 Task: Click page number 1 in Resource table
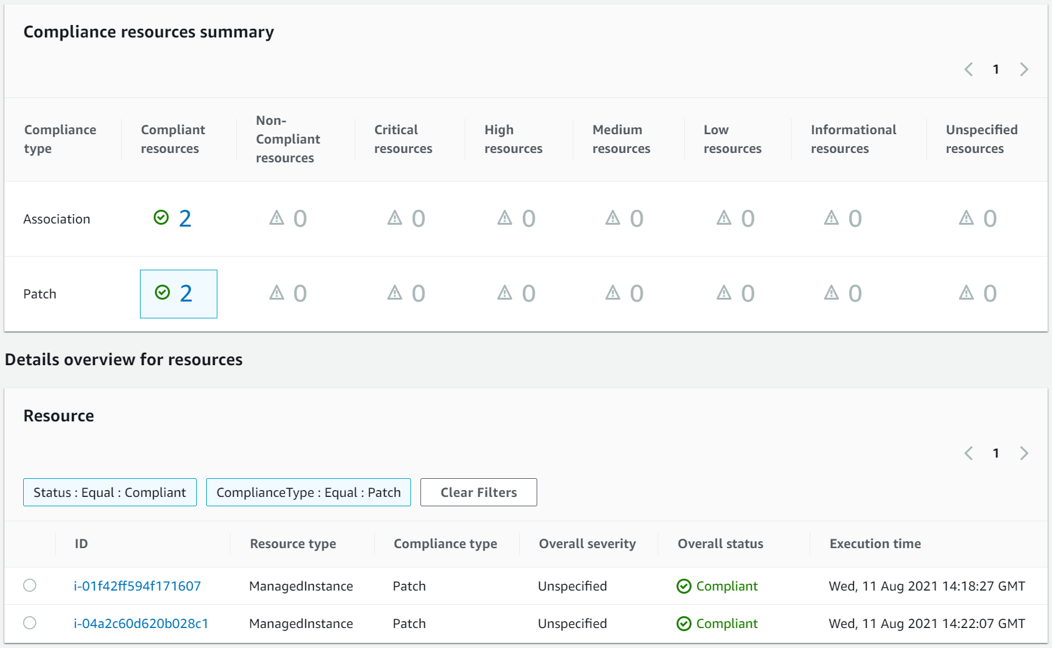coord(996,453)
